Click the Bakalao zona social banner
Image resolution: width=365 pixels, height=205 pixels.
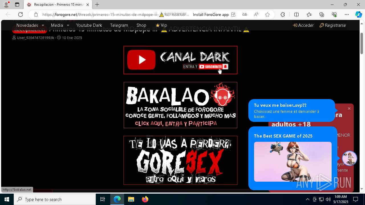pos(181,105)
